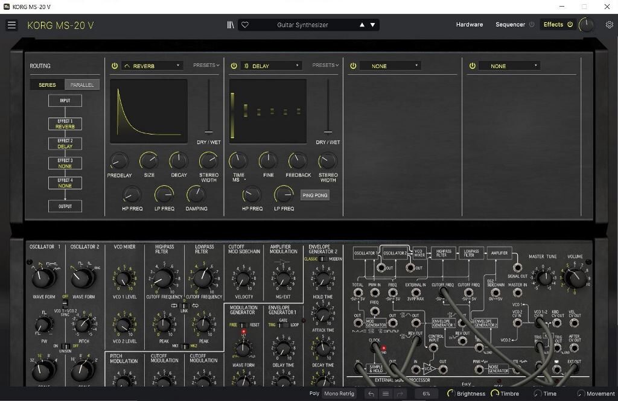Screen dimensions: 618x401
Task: Load previous preset with up arrow
Action: tap(362, 25)
